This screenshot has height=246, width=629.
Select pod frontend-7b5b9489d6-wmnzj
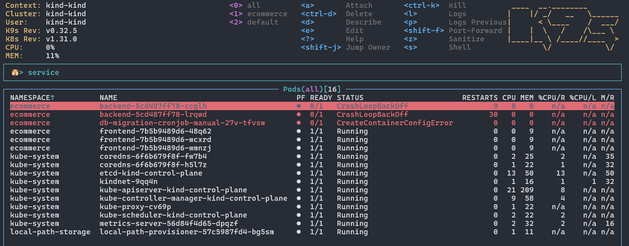(x=312, y=148)
